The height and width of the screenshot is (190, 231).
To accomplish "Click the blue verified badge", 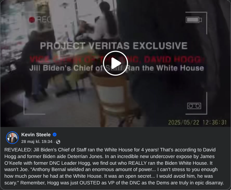I will pyautogui.click(x=55, y=135).
